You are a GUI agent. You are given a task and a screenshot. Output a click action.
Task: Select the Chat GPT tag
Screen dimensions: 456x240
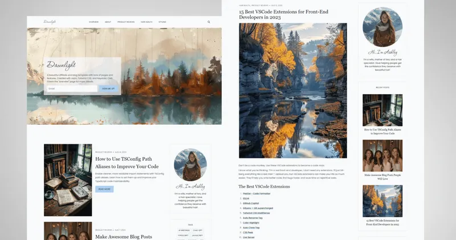197,230
